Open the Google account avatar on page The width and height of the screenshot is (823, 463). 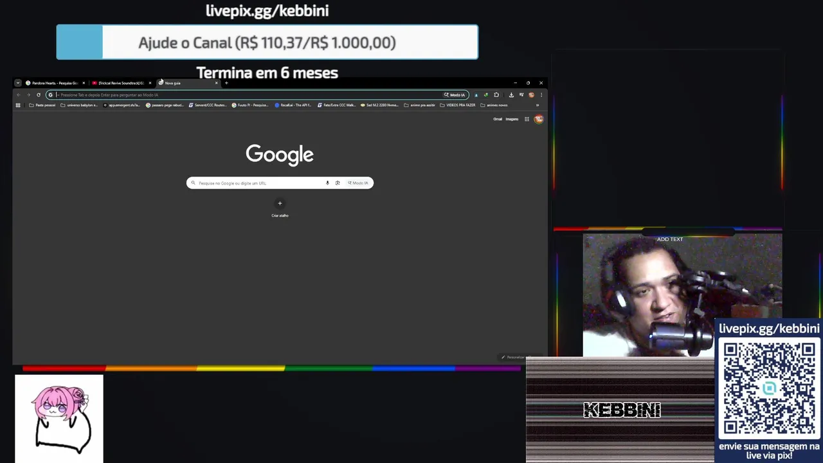pyautogui.click(x=539, y=119)
